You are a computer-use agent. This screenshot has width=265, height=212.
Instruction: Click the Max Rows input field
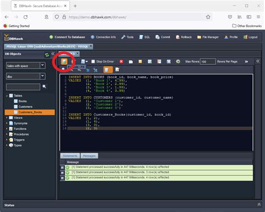(x=208, y=62)
